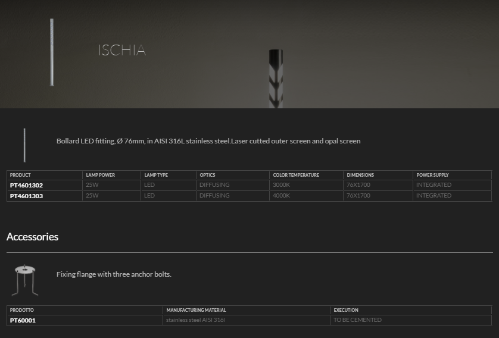This screenshot has height=338, width=499.
Task: Click the COLOR TEMPERATURE column header
Action: 296,175
